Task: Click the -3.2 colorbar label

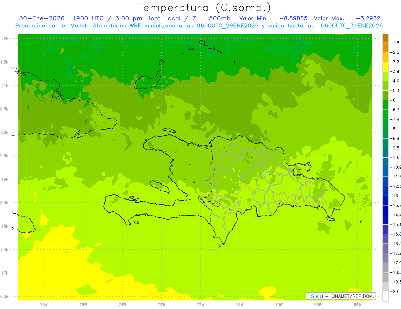Action: click(395, 62)
